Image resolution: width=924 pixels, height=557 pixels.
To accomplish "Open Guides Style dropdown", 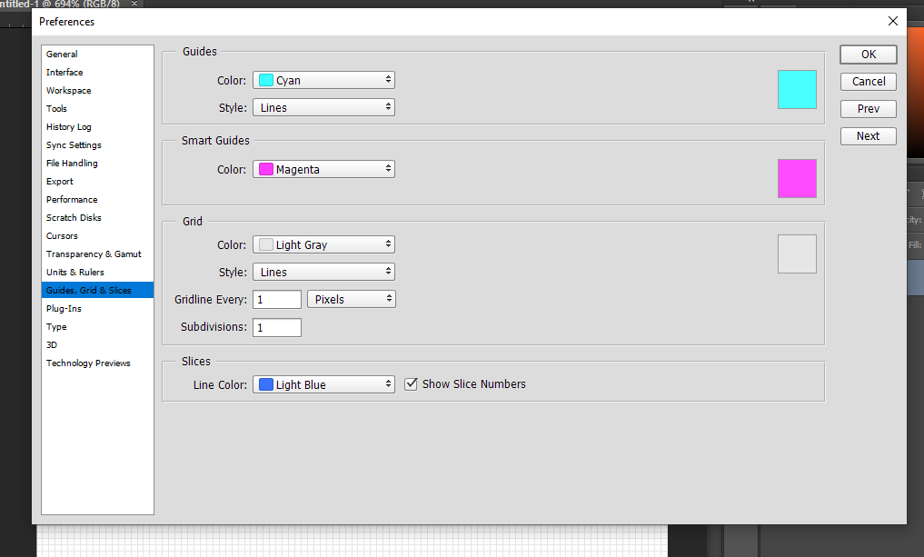I will coord(324,107).
